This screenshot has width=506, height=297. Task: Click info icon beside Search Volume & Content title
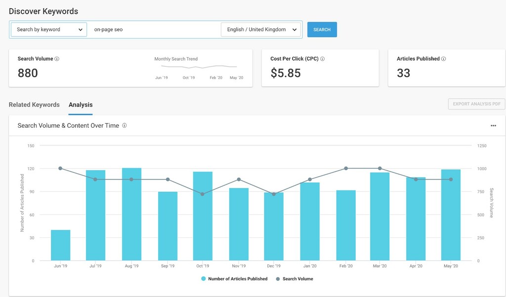[x=125, y=126]
